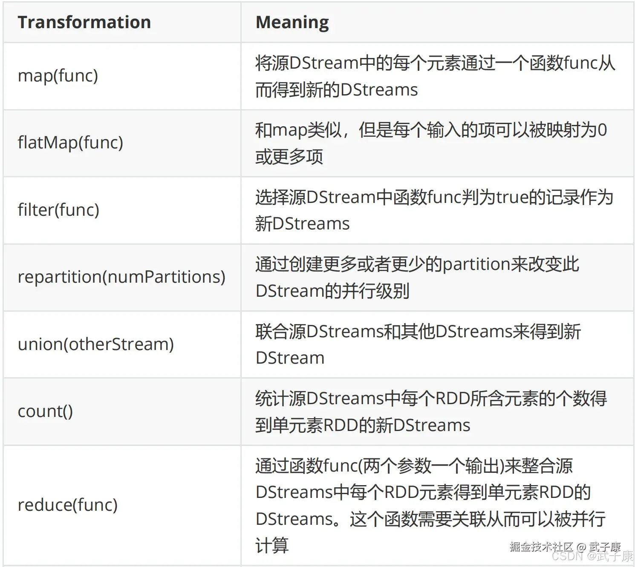Viewport: 635px width, 567px height.
Task: Click the 掘金技术社区 watermark text
Action: [x=541, y=547]
